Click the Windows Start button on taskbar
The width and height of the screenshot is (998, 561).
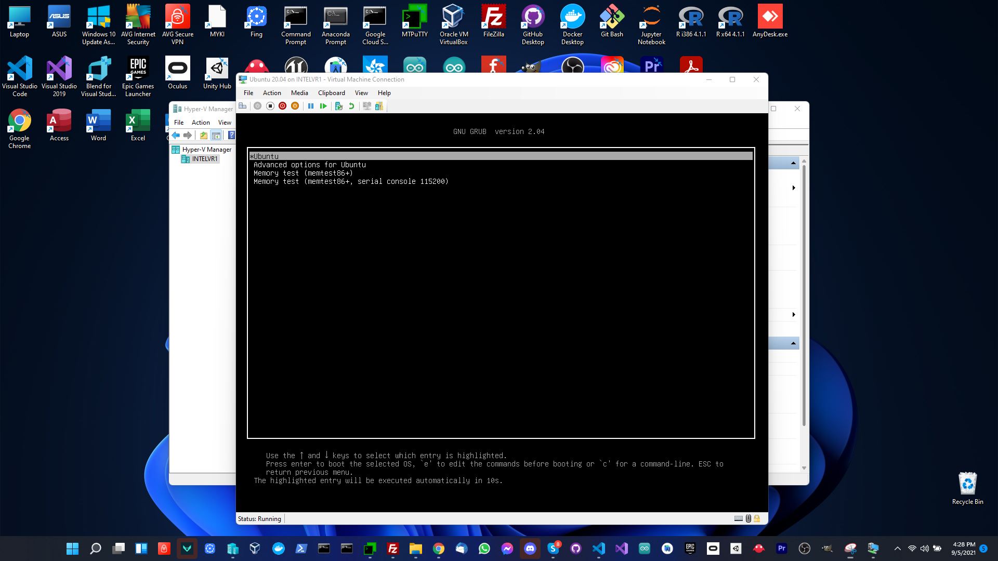(72, 549)
